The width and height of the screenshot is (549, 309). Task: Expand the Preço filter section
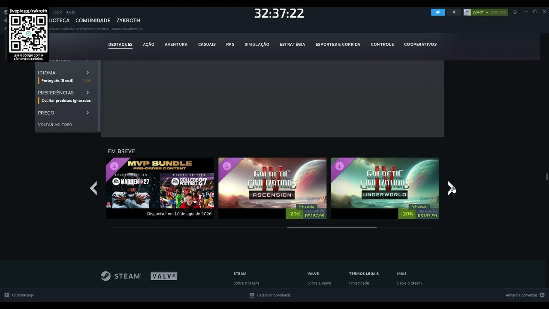[64, 113]
